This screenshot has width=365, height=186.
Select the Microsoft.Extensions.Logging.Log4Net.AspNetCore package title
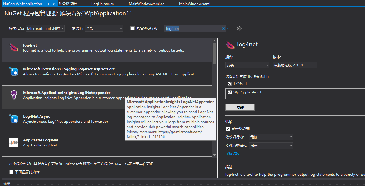tap(69, 69)
